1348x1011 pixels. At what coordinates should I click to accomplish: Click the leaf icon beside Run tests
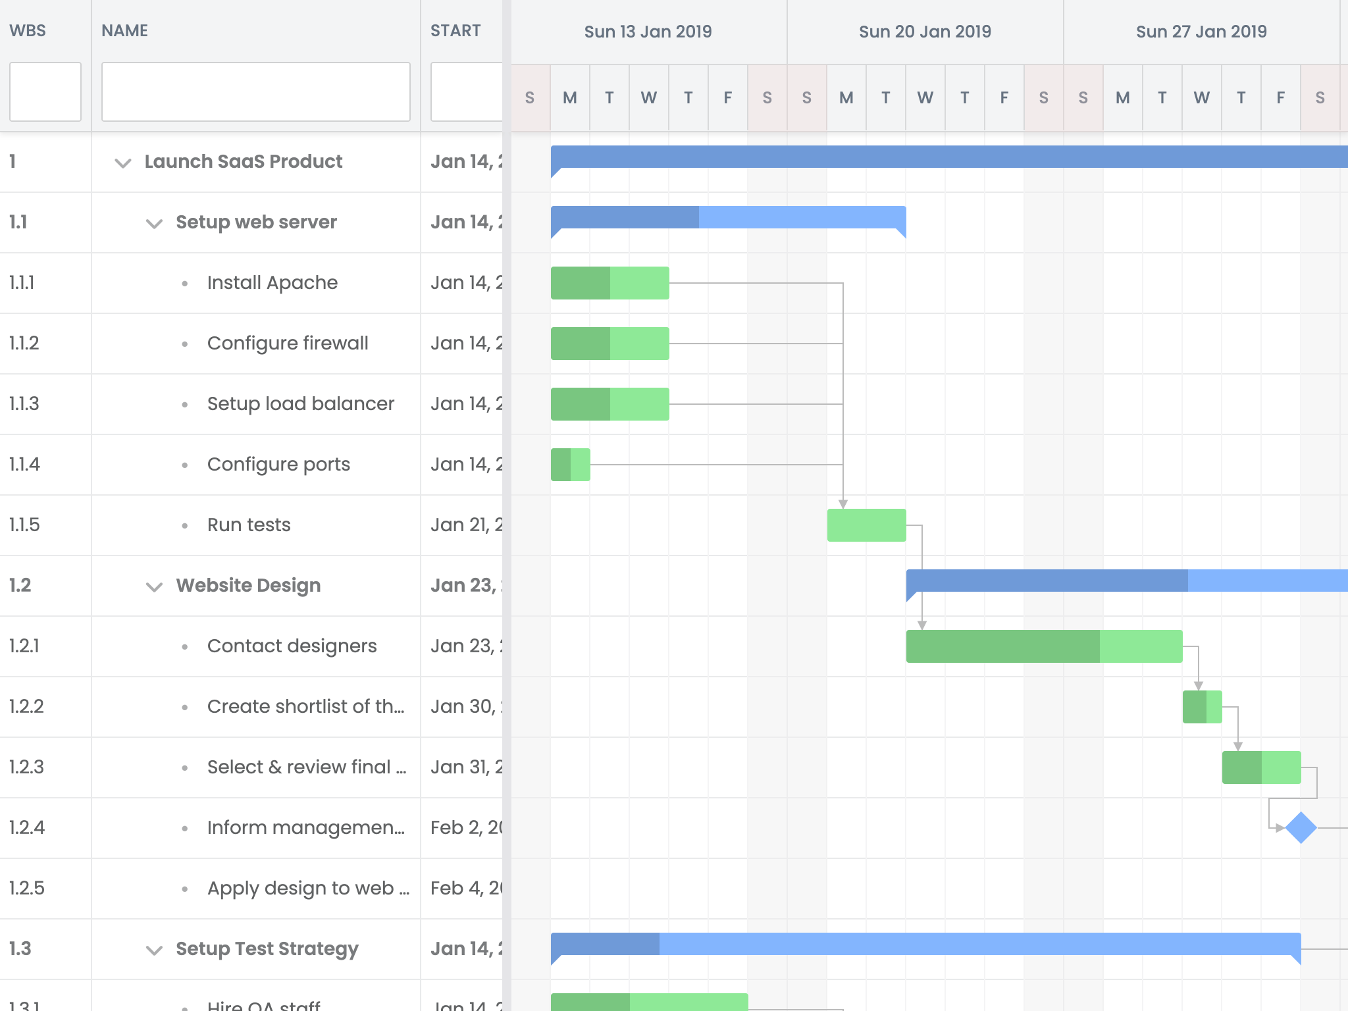pos(184,525)
